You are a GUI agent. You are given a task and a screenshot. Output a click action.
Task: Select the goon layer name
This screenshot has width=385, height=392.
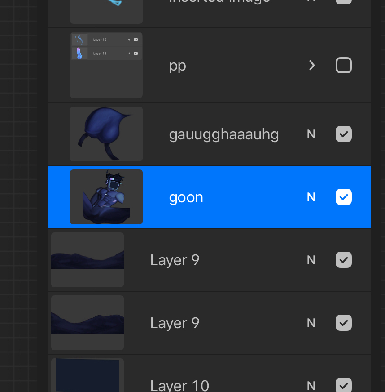pyautogui.click(x=186, y=197)
